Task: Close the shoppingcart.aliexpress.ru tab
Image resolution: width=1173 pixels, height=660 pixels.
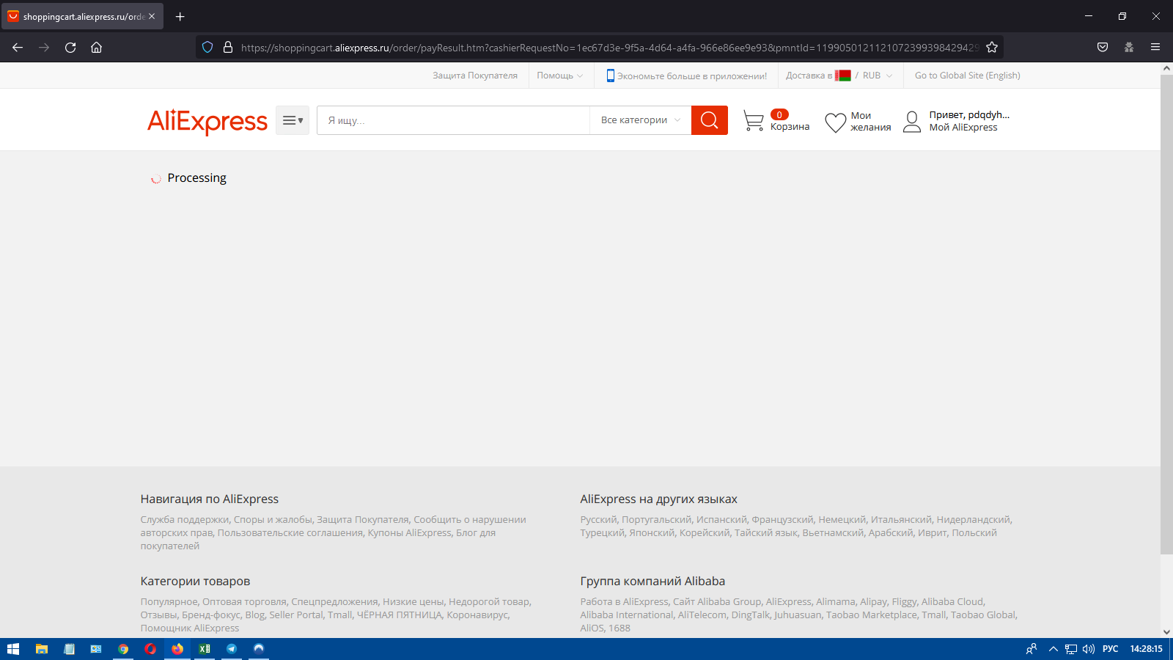Action: pos(152,16)
